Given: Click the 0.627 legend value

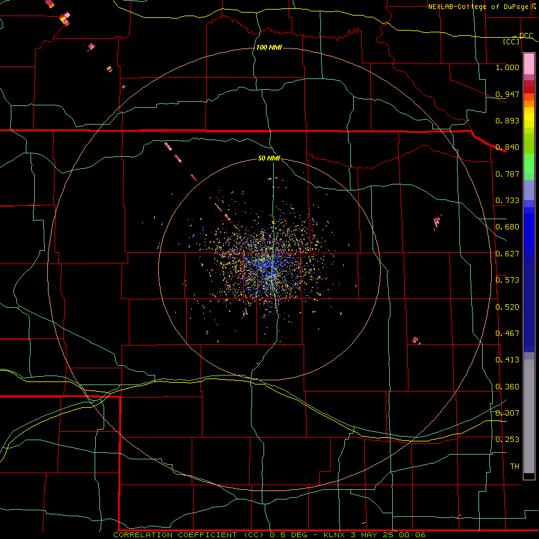Looking at the screenshot, I should tap(507, 254).
